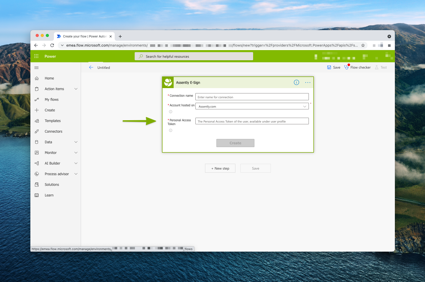Click Create text in sidebar
Viewport: 425px width, 282px height.
50,110
